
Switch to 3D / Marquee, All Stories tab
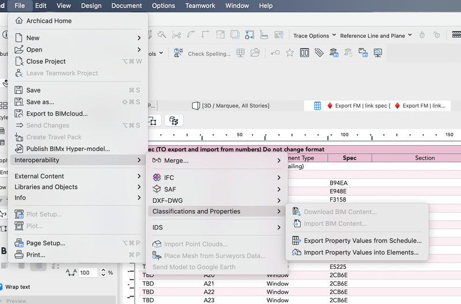[231, 106]
